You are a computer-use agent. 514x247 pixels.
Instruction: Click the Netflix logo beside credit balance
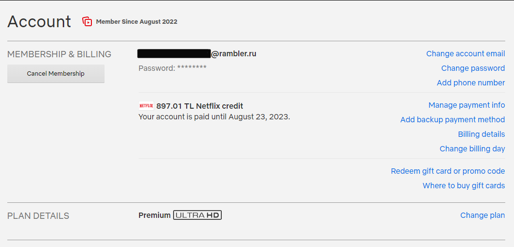[146, 106]
